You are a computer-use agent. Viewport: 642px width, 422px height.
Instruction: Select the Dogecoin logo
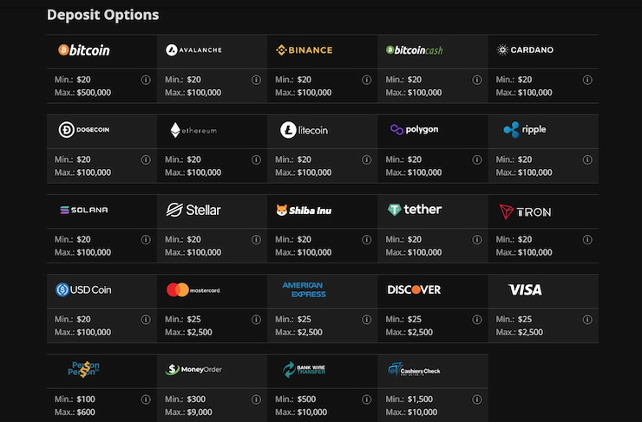[x=84, y=130]
